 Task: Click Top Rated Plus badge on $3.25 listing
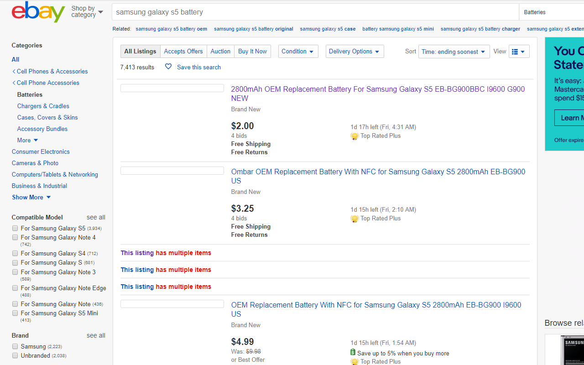pyautogui.click(x=375, y=219)
